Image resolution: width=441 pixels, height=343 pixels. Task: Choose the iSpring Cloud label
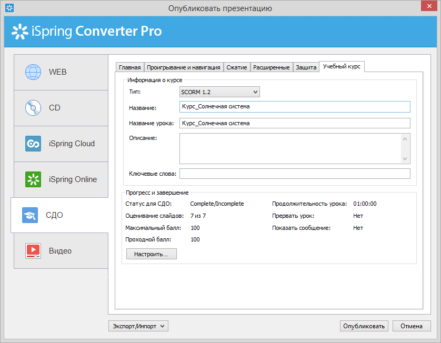pyautogui.click(x=72, y=144)
